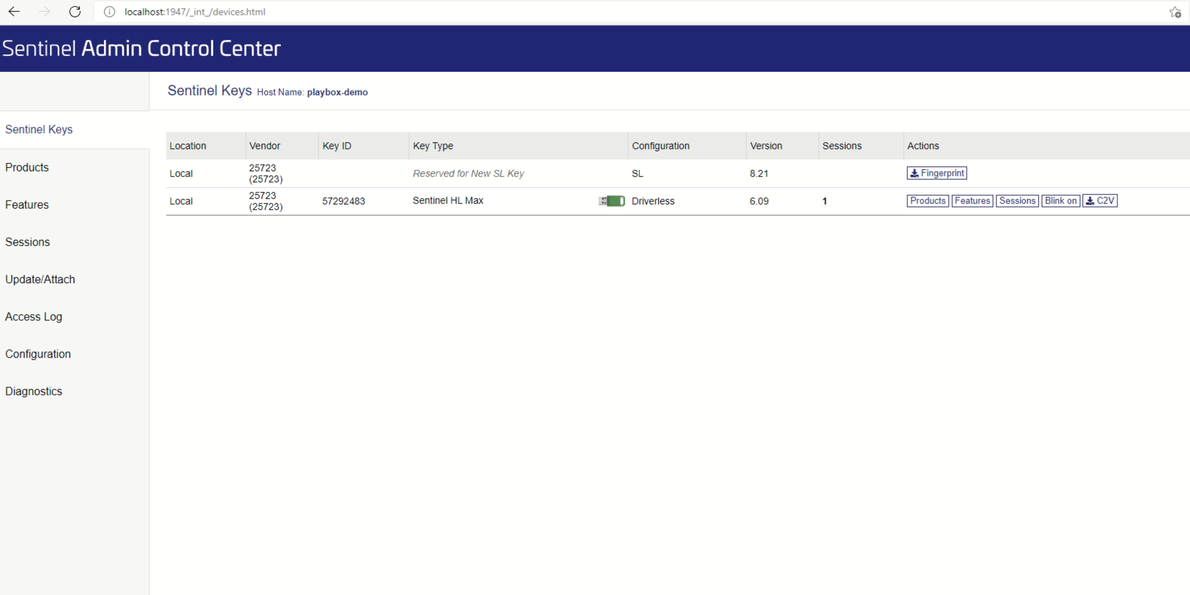Click Blink on button
The width and height of the screenshot is (1190, 595).
(1061, 201)
